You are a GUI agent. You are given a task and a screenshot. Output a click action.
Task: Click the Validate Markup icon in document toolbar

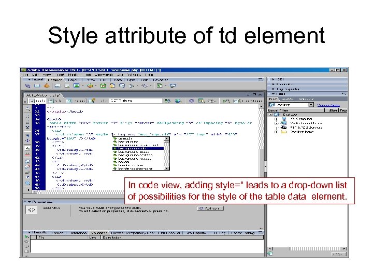(x=225, y=101)
